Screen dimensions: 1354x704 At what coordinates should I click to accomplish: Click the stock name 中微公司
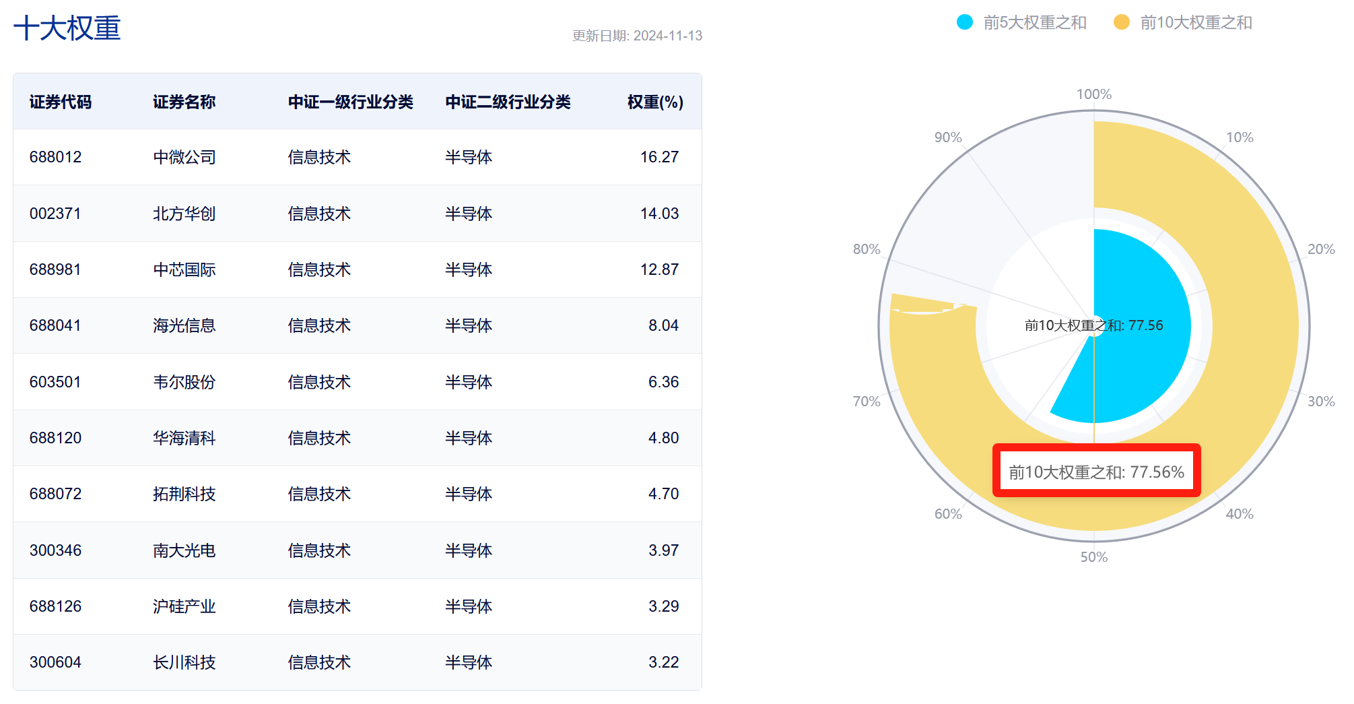184,157
